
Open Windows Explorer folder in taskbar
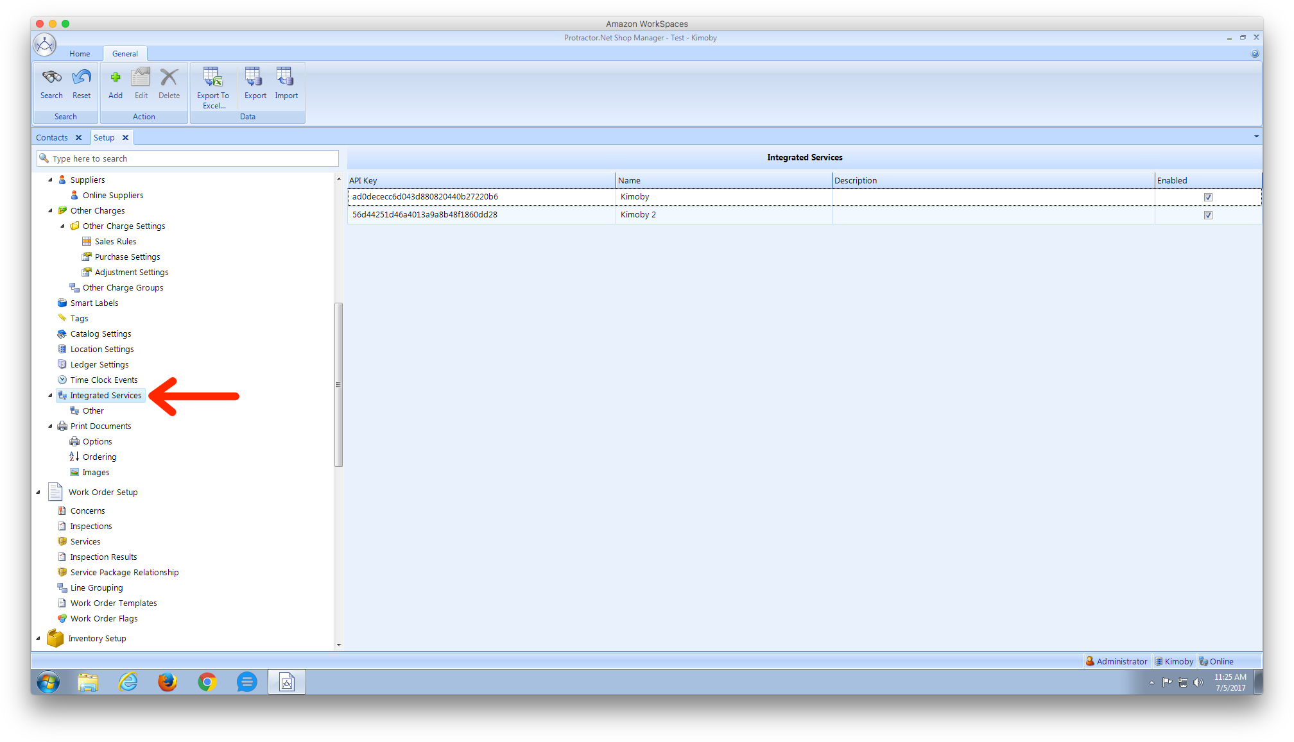[x=88, y=682]
